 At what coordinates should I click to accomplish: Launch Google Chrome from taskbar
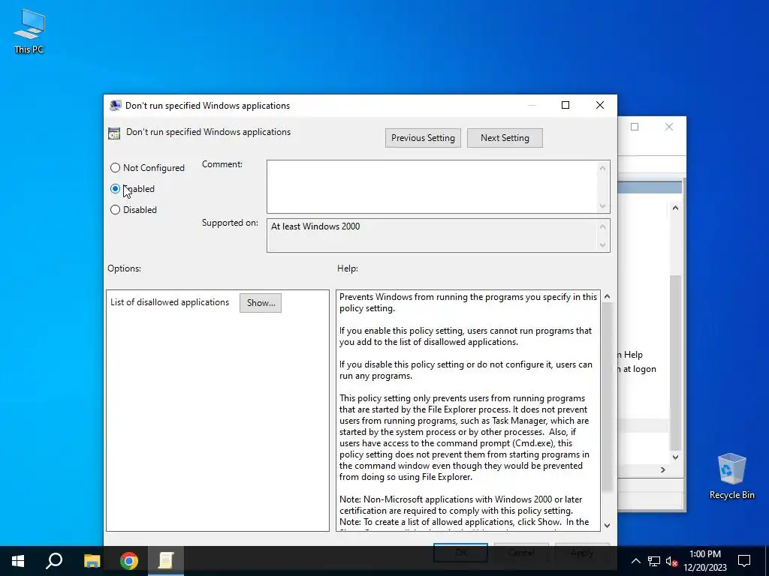tap(129, 561)
